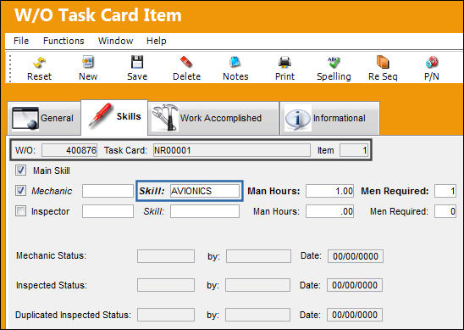Click the W/O number field 400876

(69, 150)
